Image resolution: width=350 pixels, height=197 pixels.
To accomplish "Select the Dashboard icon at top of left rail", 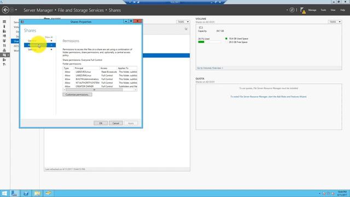I will [4, 22].
